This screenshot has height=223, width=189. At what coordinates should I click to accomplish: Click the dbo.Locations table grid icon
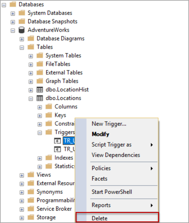[x=40, y=98]
